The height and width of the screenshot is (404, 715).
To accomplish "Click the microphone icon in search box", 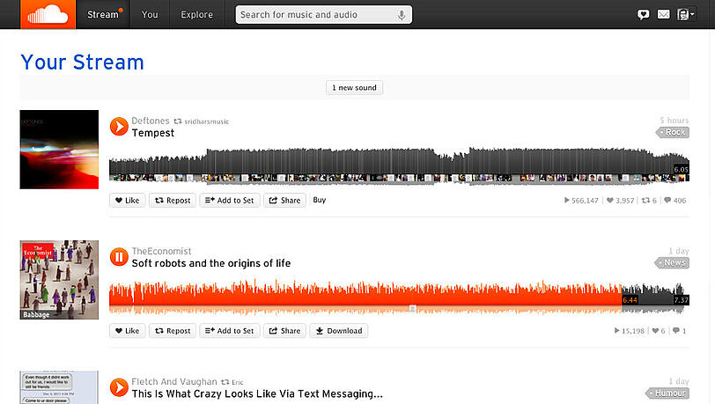I will click(x=402, y=15).
